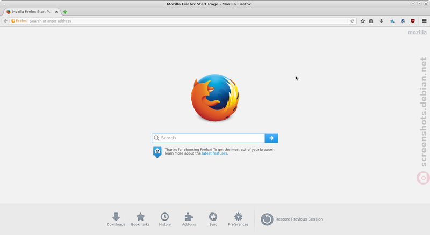Click the mozilla wordmark link

(417, 32)
